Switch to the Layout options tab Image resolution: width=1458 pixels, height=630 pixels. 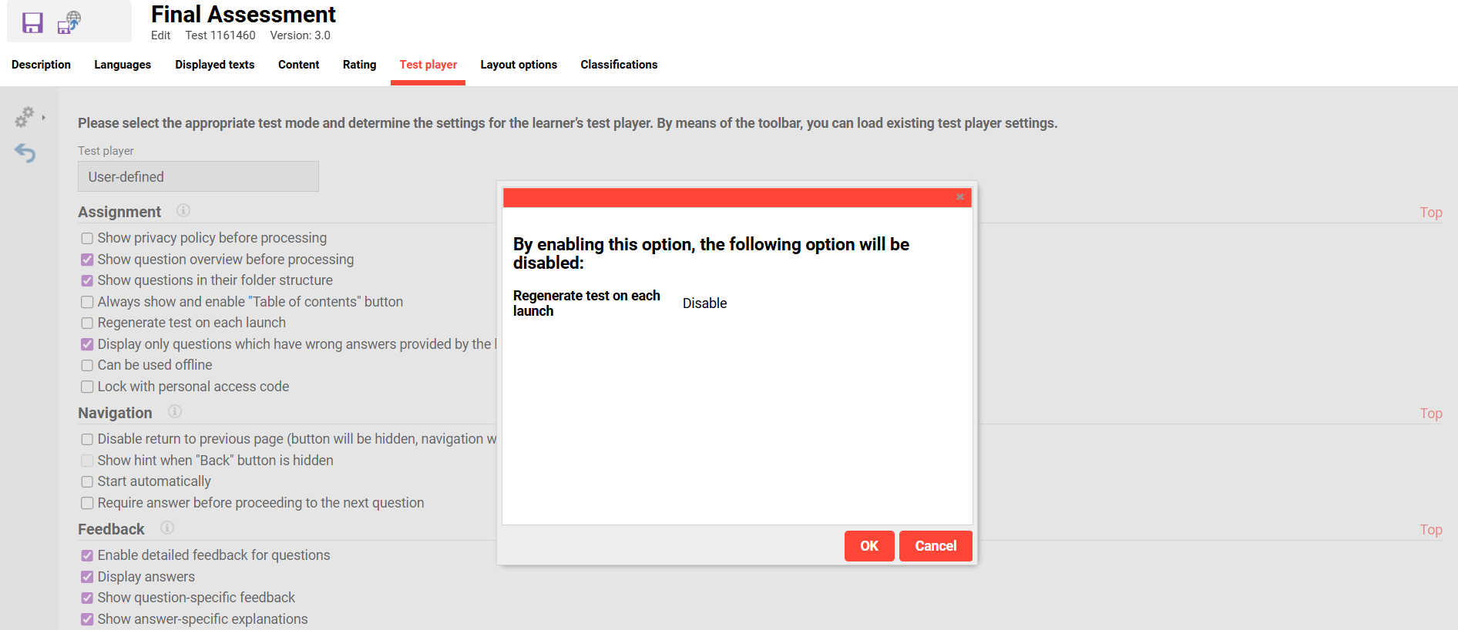coord(519,65)
